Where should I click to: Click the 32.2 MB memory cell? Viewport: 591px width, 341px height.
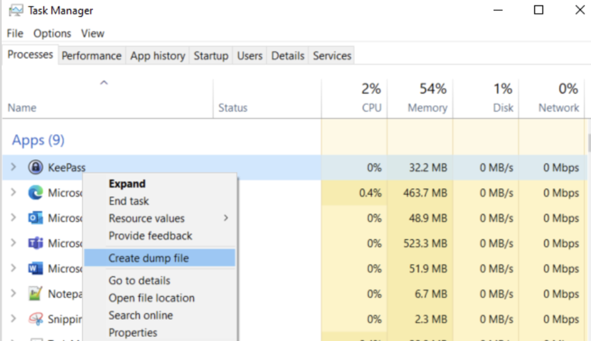420,167
